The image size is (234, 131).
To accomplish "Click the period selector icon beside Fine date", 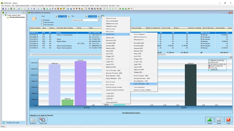I will [x=102, y=16].
